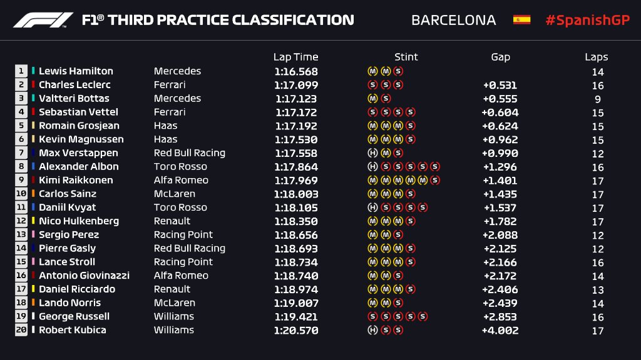Click the soft tyre icon in Bottas's stint
Image resolution: width=641 pixels, height=360 pixels.
pyautogui.click(x=386, y=99)
